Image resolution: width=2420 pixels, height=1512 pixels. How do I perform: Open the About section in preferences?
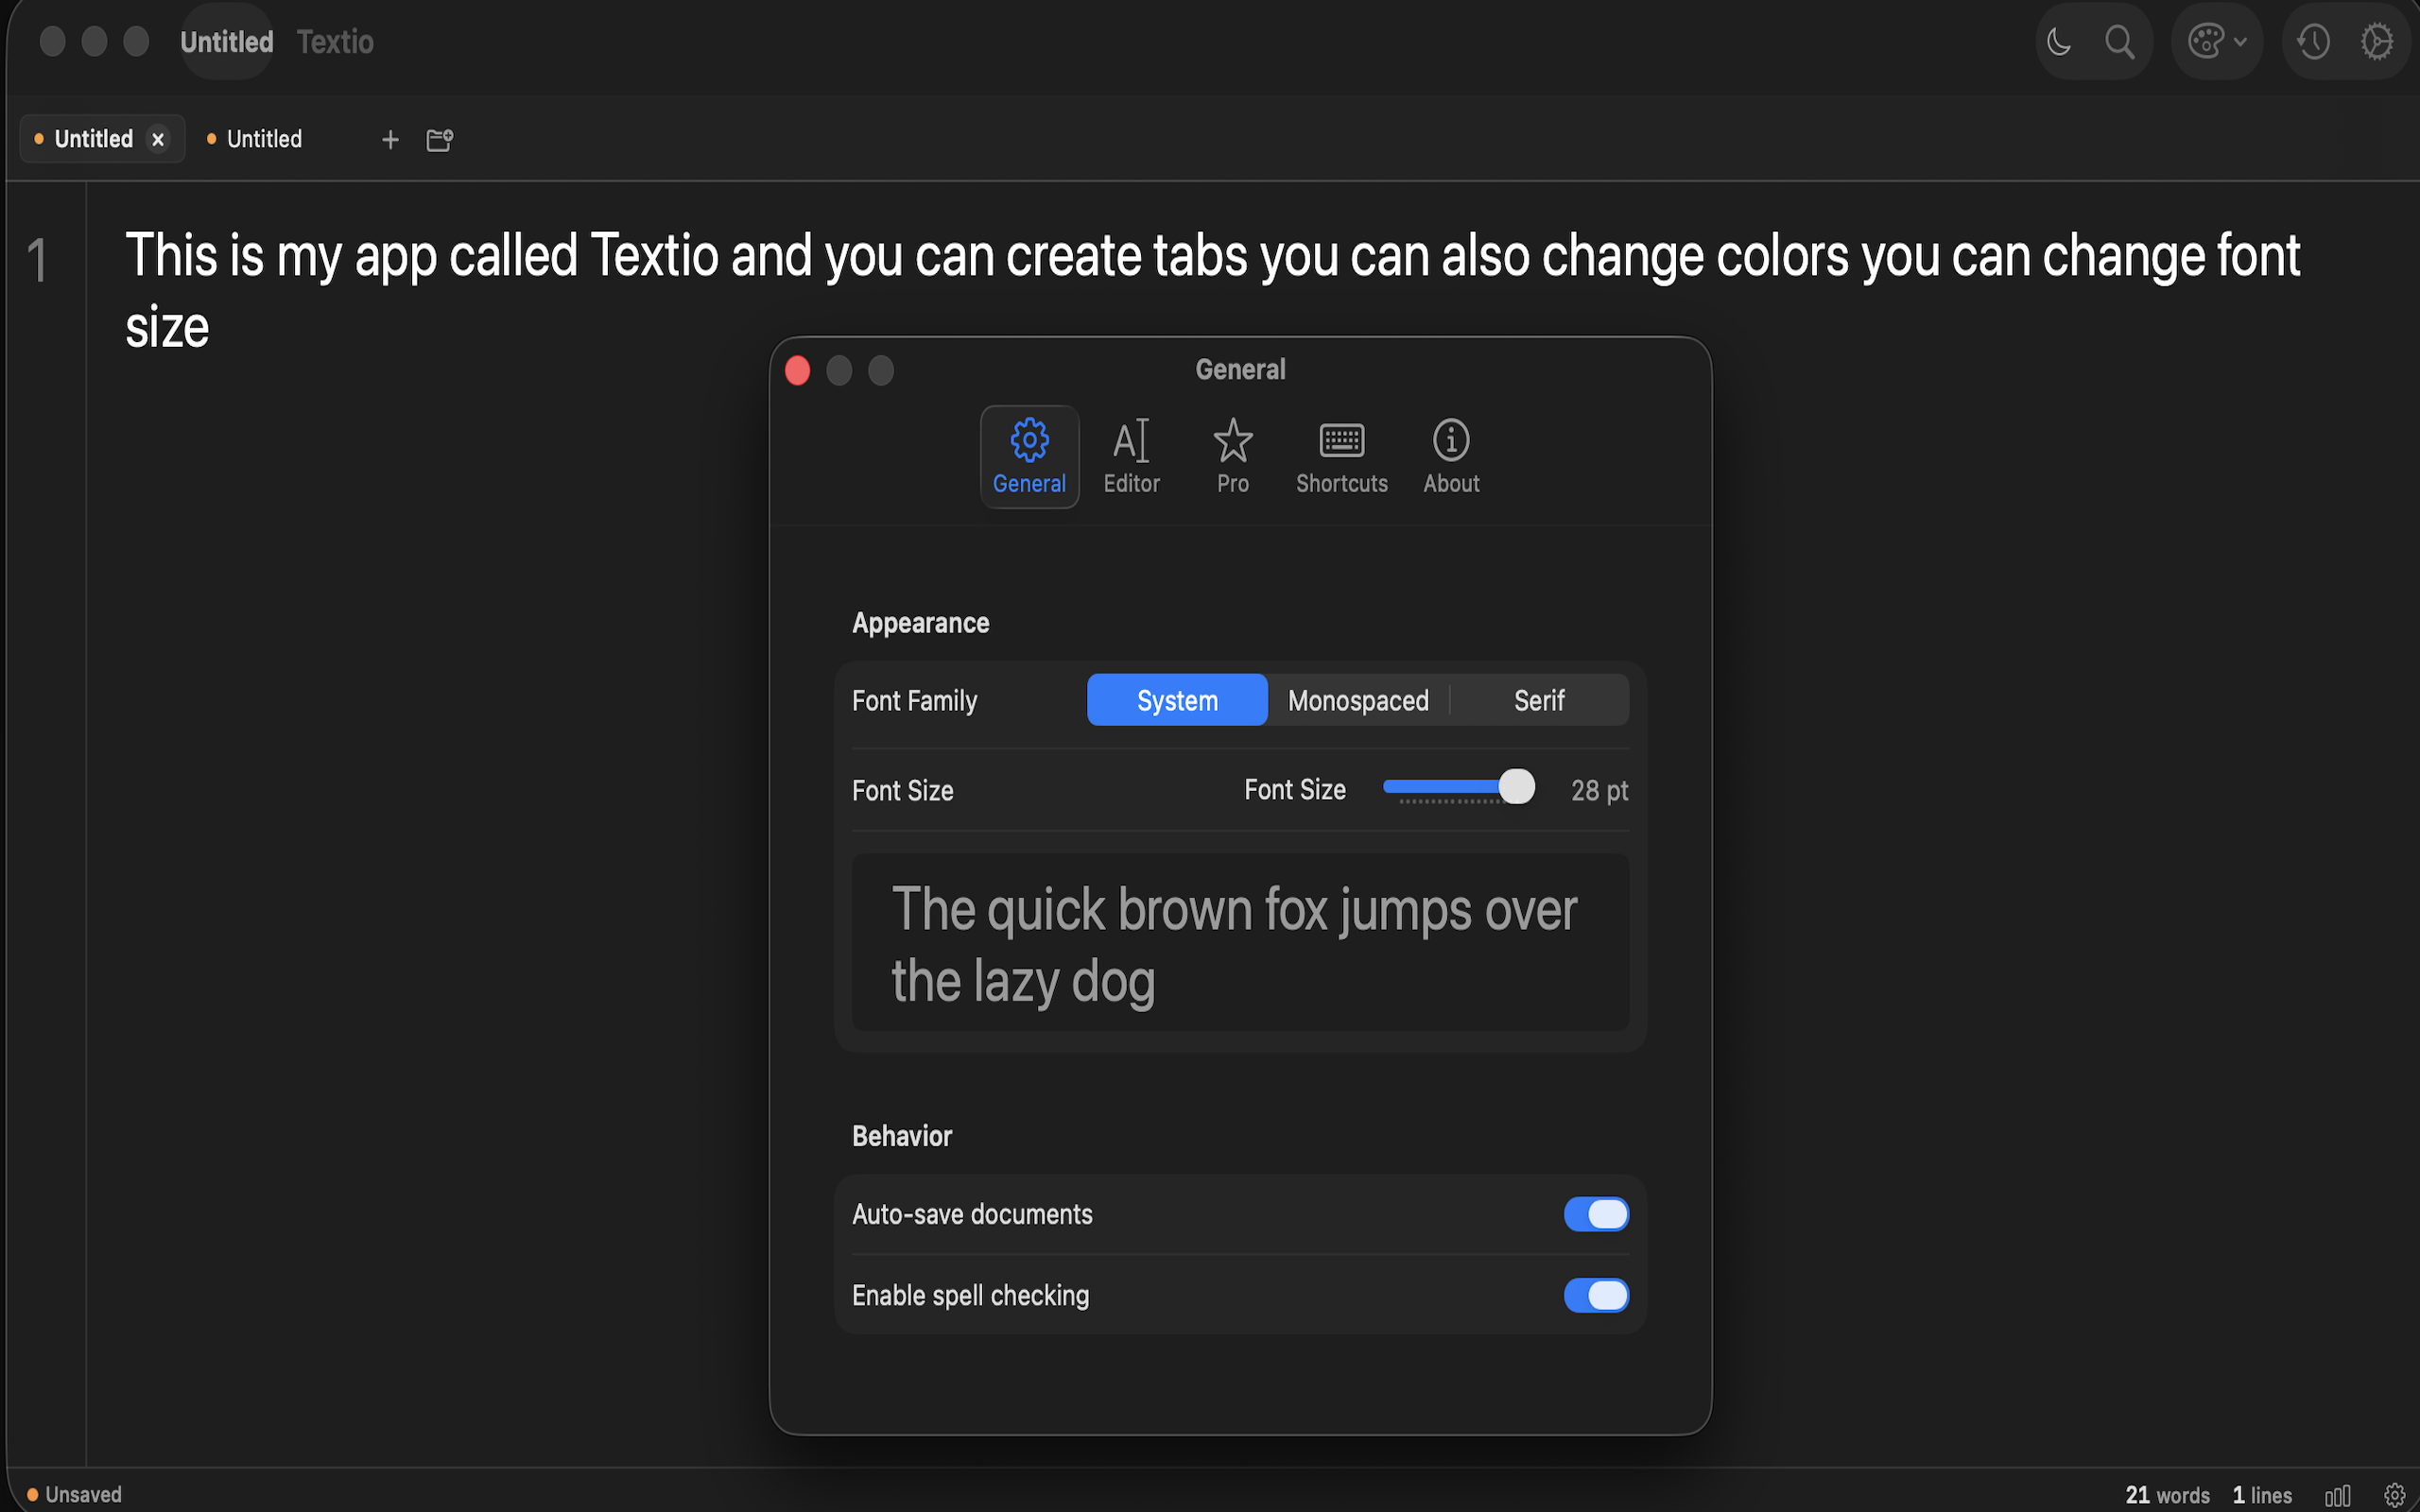tap(1450, 455)
